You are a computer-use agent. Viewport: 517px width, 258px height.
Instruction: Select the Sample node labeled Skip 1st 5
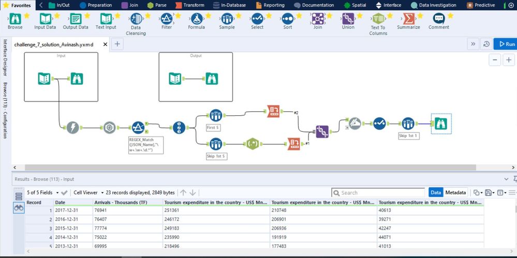tap(216, 144)
